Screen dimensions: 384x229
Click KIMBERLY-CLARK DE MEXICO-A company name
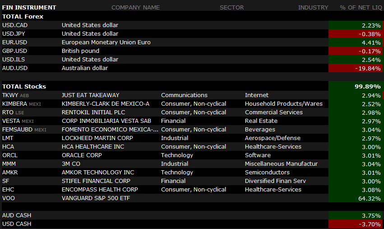pyautogui.click(x=106, y=104)
